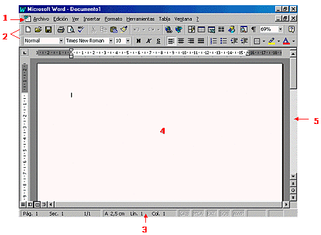Align text to the right
The height and width of the screenshot is (235, 321).
coord(191,41)
